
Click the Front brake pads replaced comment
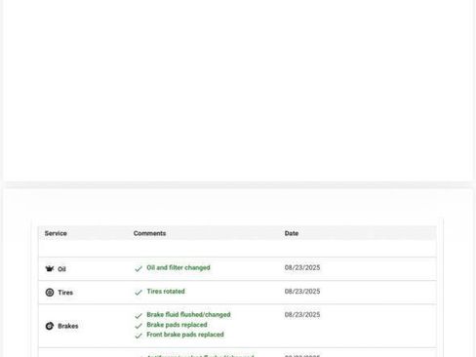point(185,335)
